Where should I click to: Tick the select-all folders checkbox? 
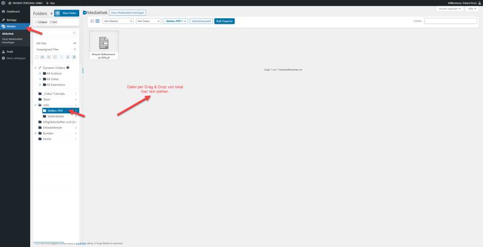[x=37, y=57]
